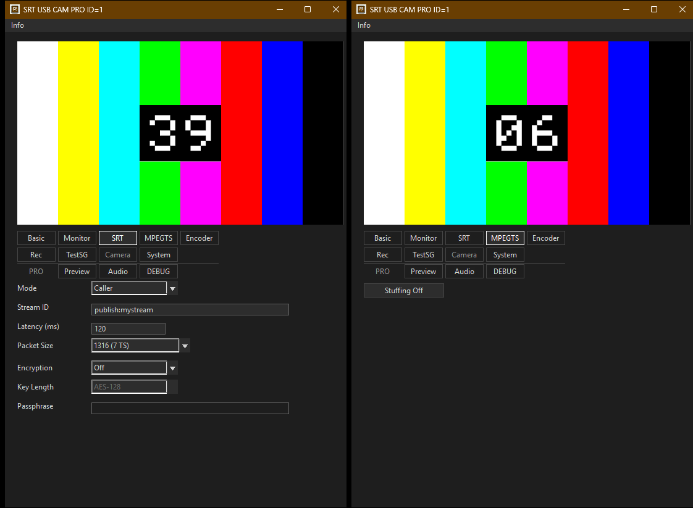This screenshot has height=508, width=693.
Task: Open Preview tab in right window
Action: coord(424,272)
